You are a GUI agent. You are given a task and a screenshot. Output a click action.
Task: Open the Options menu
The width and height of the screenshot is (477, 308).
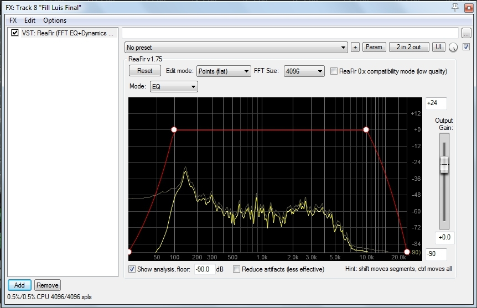[55, 20]
